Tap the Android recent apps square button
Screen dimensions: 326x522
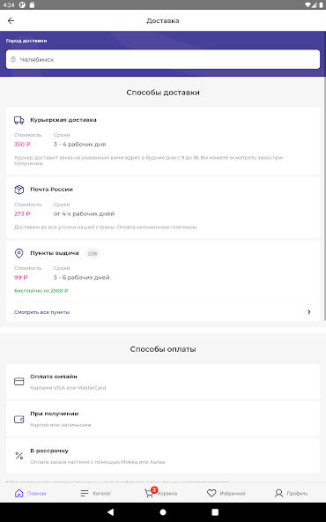point(215,512)
